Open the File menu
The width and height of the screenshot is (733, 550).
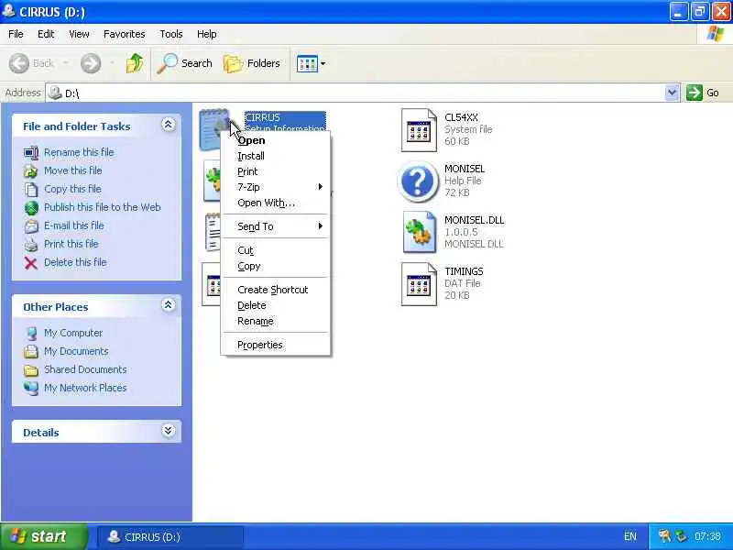16,34
